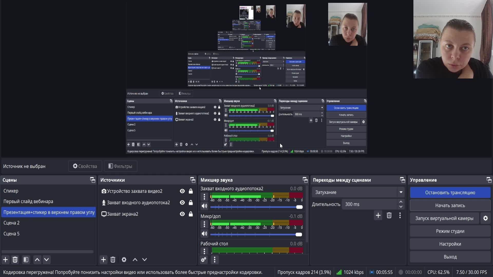The image size is (493, 277).
Task: Unlock Захват экрана2 source
Action: (191, 214)
